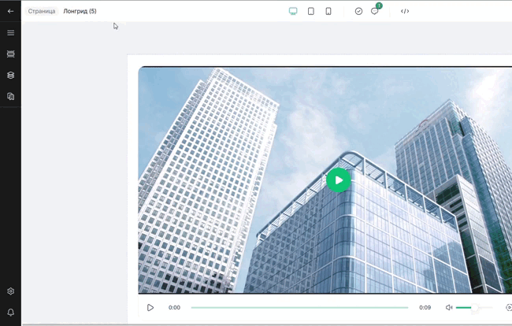
Task: Open the layers panel icon
Action: pyautogui.click(x=10, y=76)
